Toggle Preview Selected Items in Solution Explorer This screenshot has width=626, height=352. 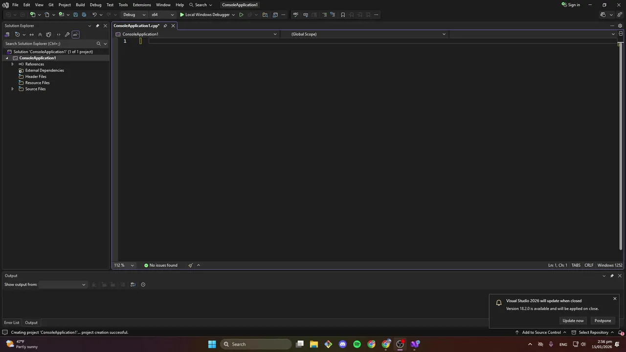75,35
